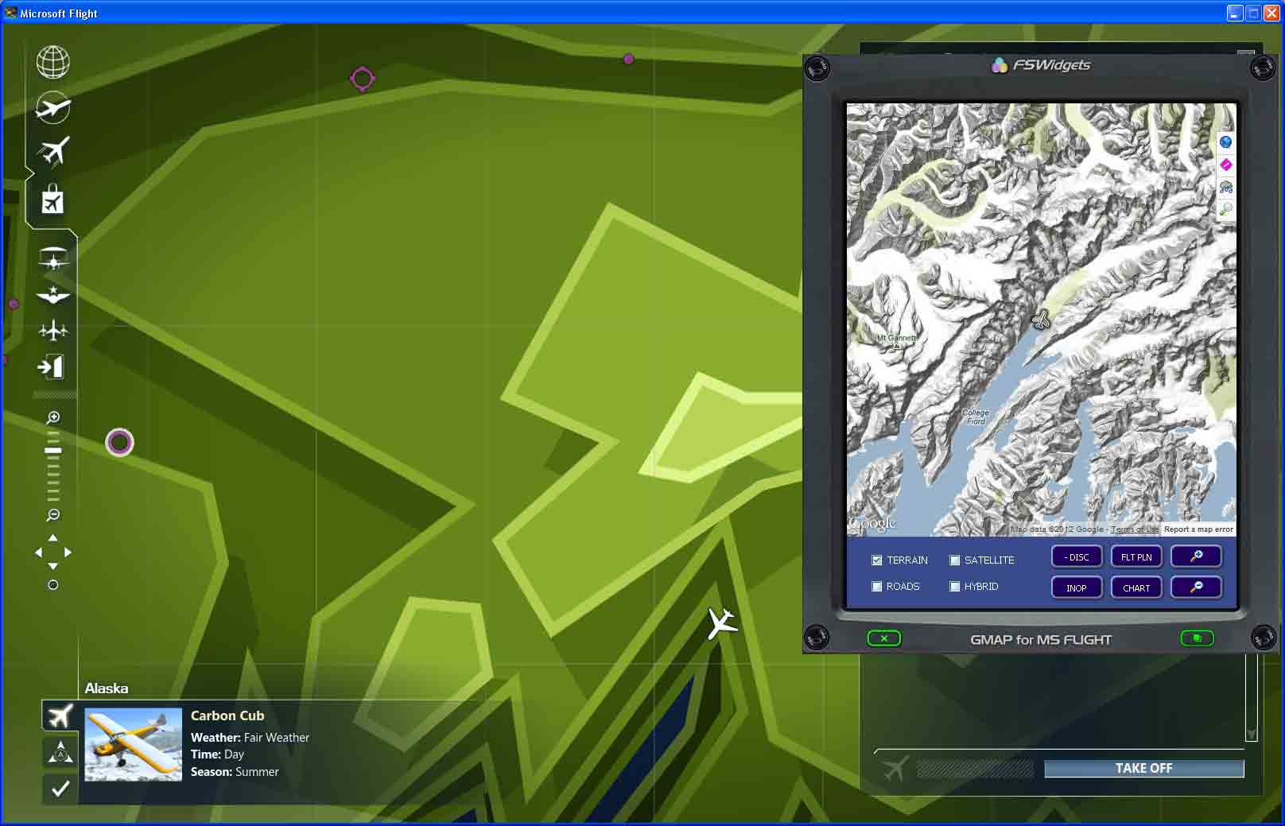
Task: Click the ringed purple circle map marker
Action: point(120,442)
